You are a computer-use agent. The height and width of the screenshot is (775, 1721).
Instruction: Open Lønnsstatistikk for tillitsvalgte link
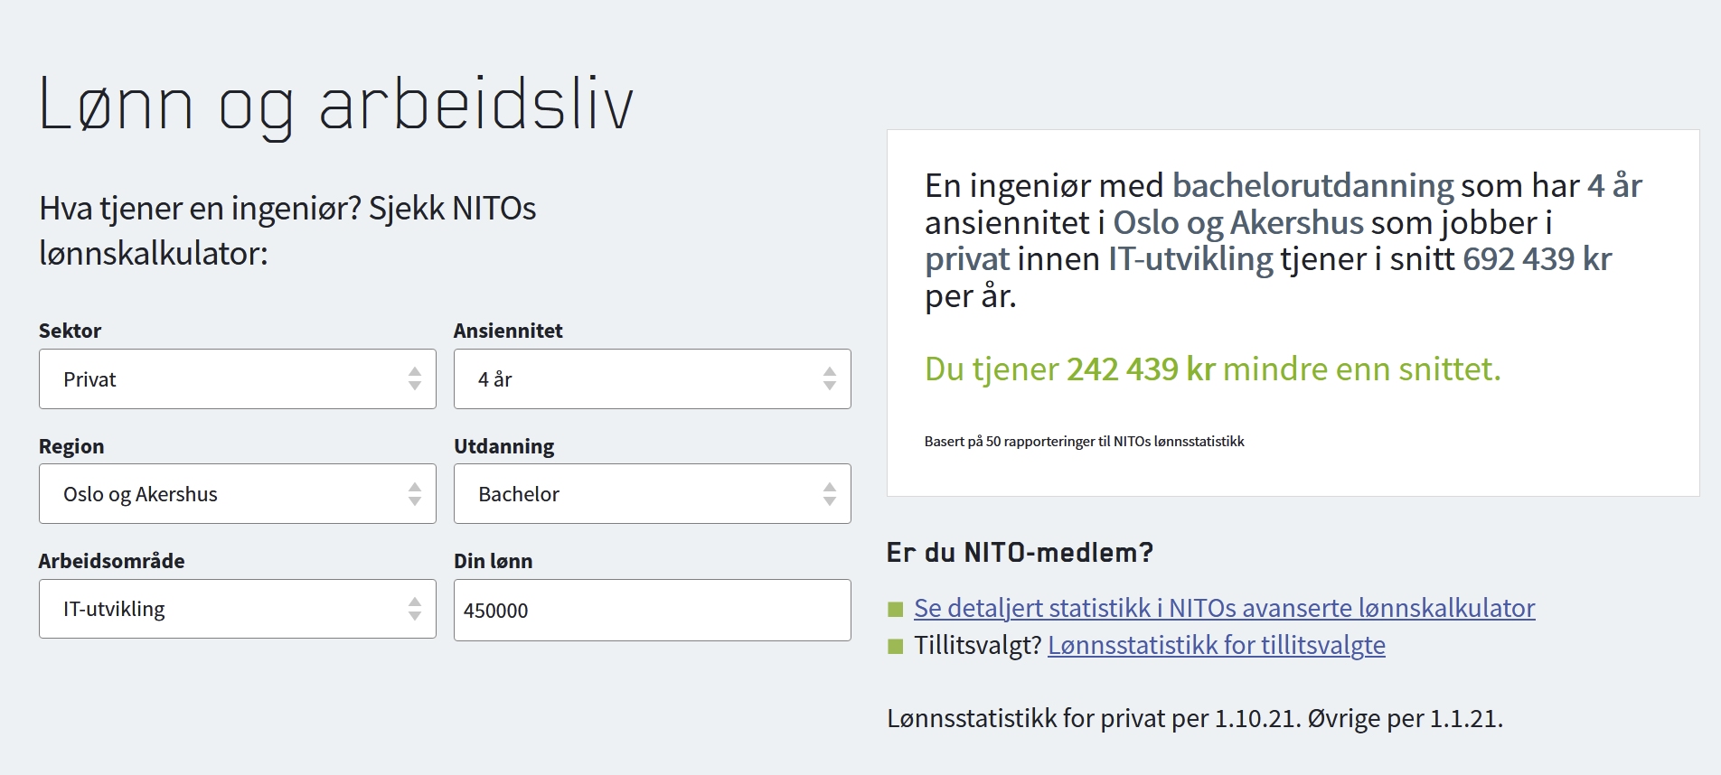click(x=1217, y=645)
